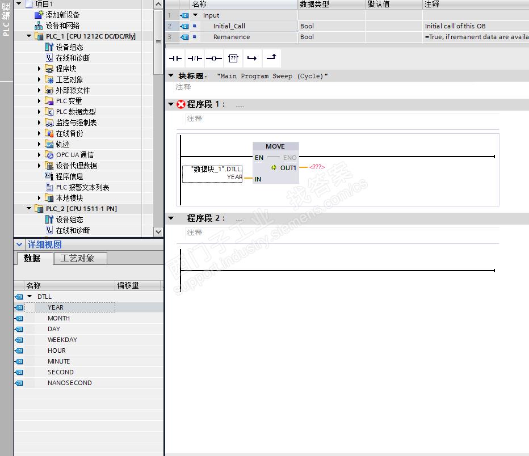The image size is (529, 456).
Task: Click 添加新设备 add device icon
Action: pyautogui.click(x=39, y=15)
